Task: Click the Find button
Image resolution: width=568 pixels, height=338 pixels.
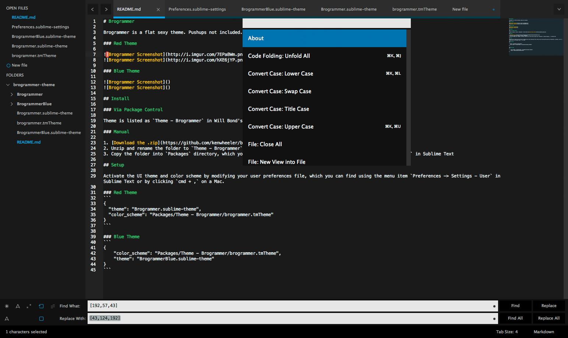Action: 515,306
